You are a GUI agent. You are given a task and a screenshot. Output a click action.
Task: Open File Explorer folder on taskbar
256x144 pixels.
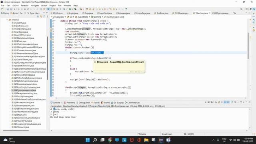[x=146, y=140]
